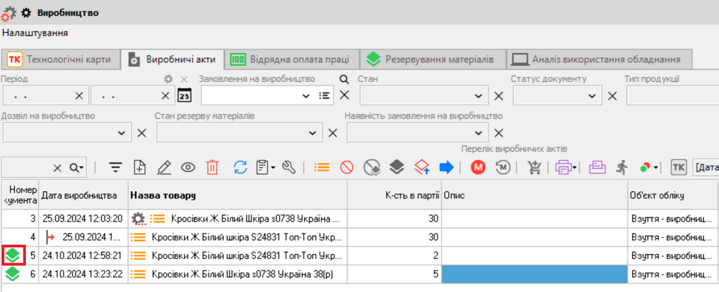Clear the period end date field
719x292 pixels.
coord(165,95)
